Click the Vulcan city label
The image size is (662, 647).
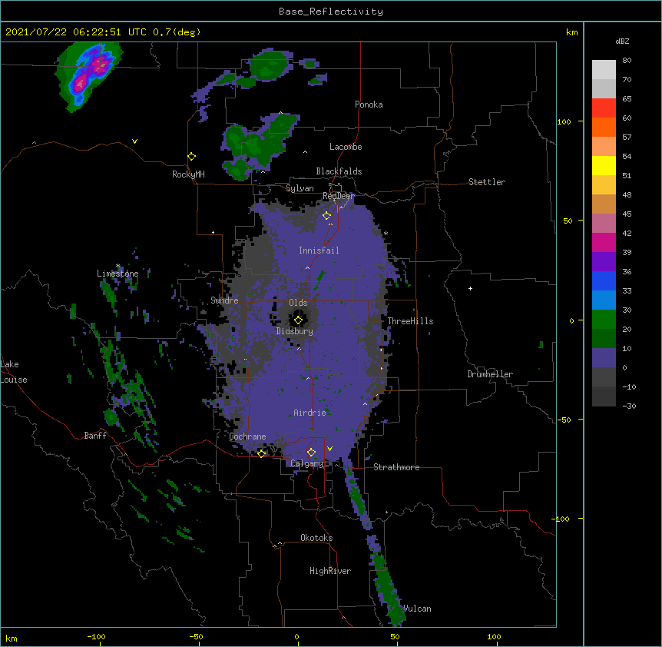tap(417, 609)
